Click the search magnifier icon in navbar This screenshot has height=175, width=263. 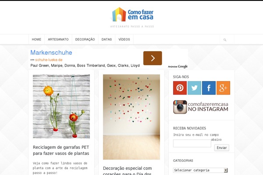point(225,40)
